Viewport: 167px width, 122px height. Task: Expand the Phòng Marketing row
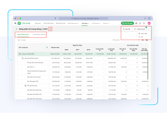(x=25, y=86)
